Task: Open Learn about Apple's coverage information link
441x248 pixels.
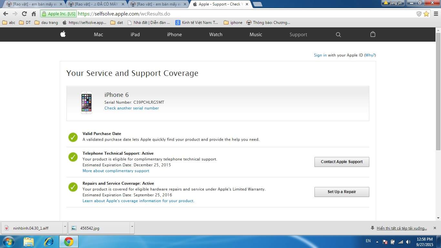Action: coord(138,201)
